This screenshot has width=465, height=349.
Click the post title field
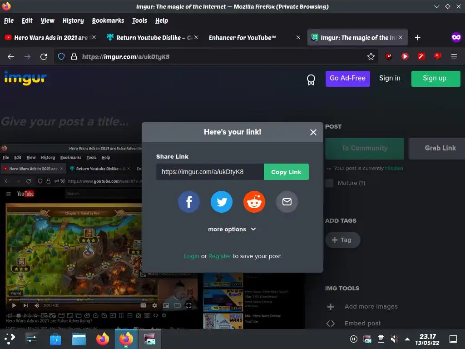coord(65,121)
